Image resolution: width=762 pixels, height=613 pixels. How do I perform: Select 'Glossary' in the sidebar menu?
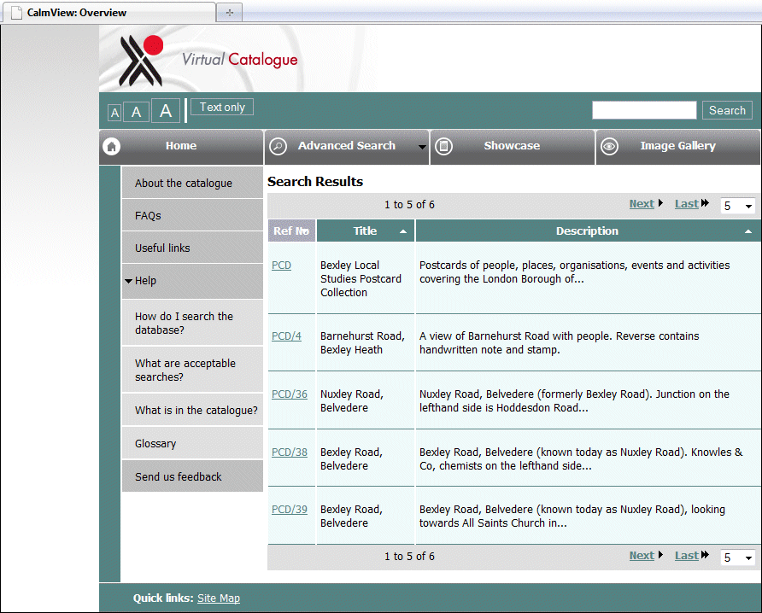coord(155,443)
